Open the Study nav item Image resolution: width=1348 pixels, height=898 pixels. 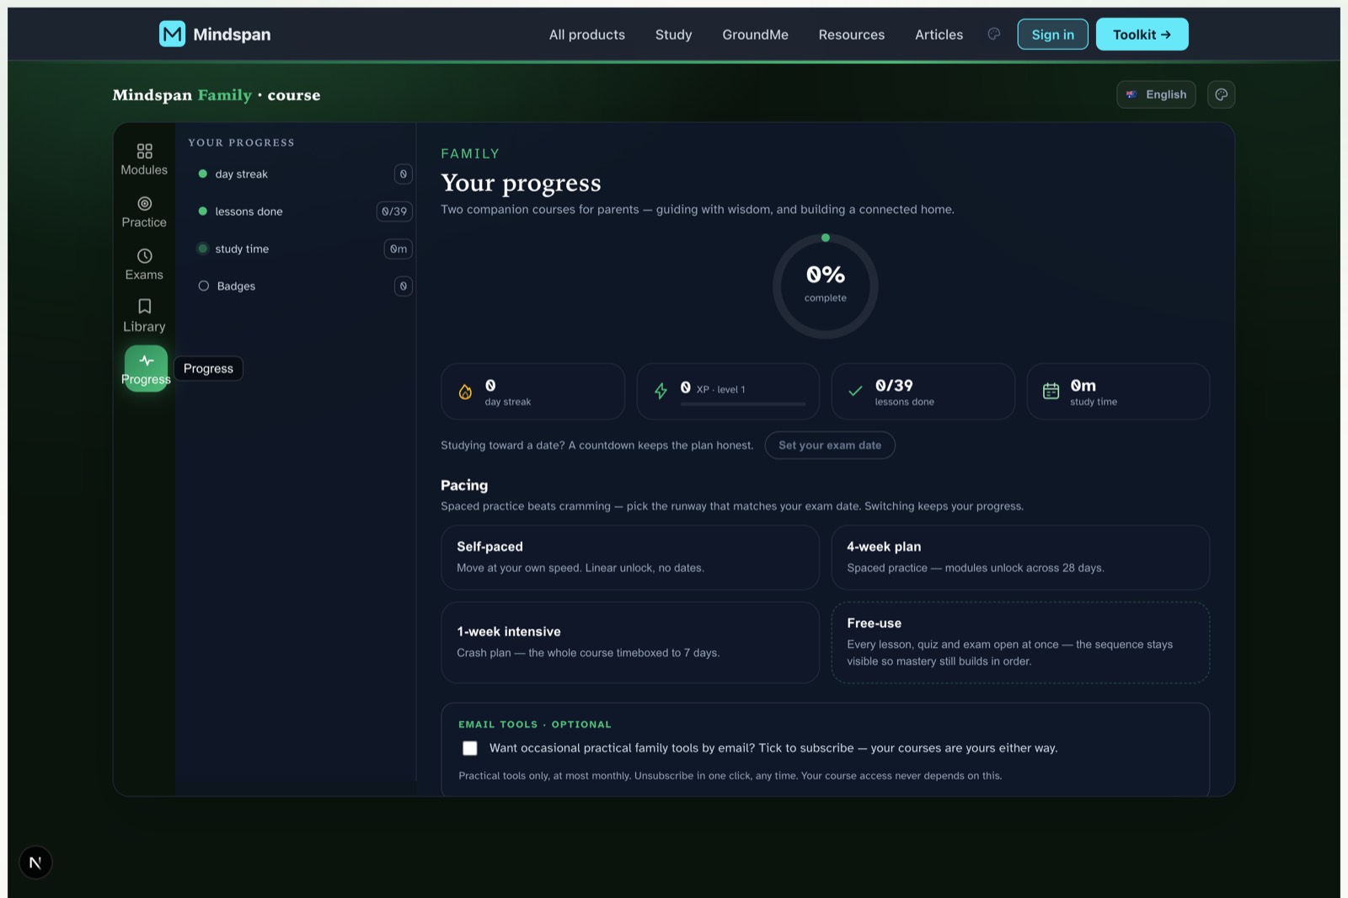673,35
